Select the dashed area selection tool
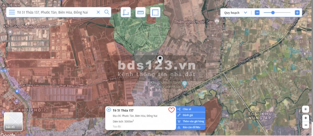The image size is (313, 136). click(155, 12)
